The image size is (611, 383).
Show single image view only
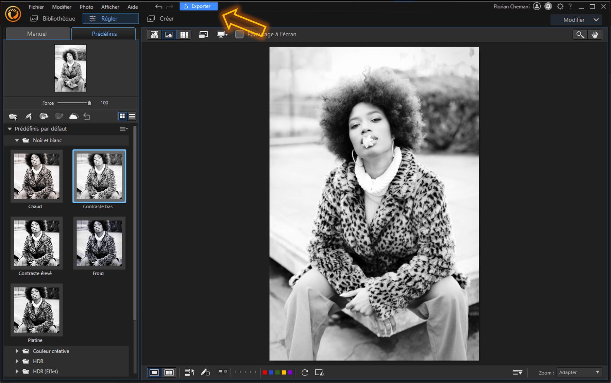(154, 372)
